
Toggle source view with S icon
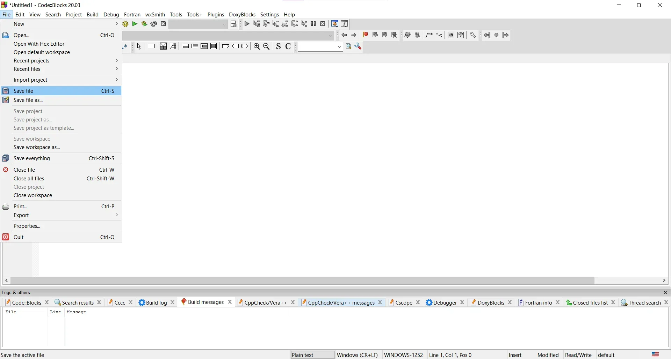click(279, 47)
